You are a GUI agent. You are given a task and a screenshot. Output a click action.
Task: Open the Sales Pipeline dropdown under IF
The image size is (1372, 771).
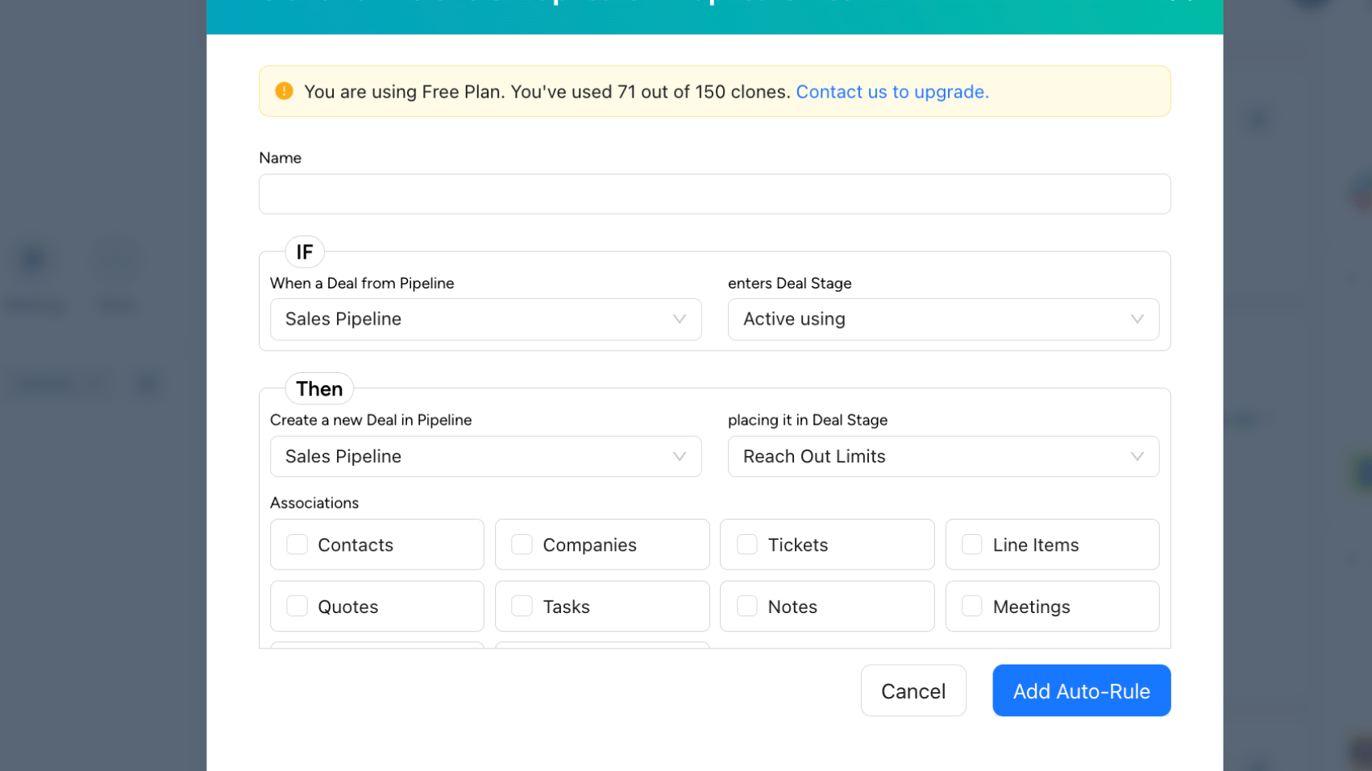[x=485, y=319]
